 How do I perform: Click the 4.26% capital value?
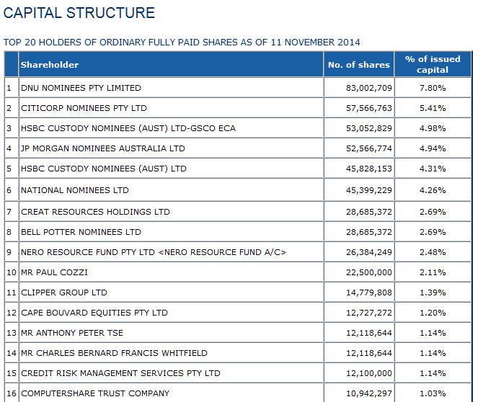(433, 190)
